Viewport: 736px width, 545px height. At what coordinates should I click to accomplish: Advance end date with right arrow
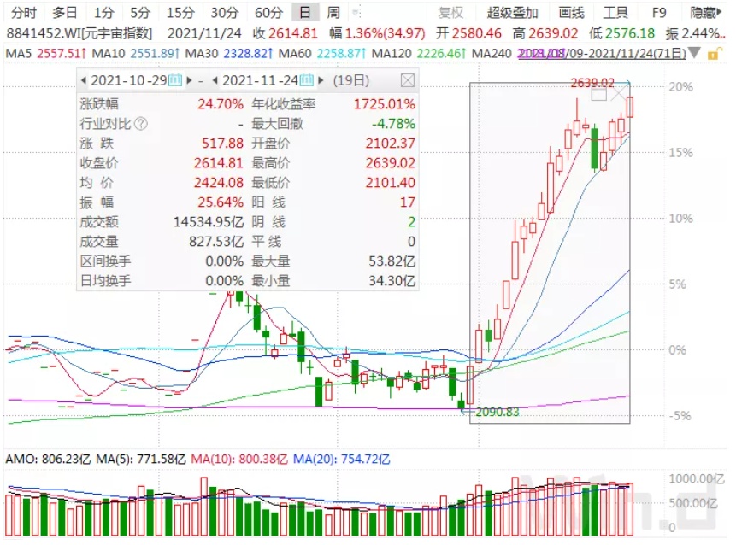click(x=321, y=80)
